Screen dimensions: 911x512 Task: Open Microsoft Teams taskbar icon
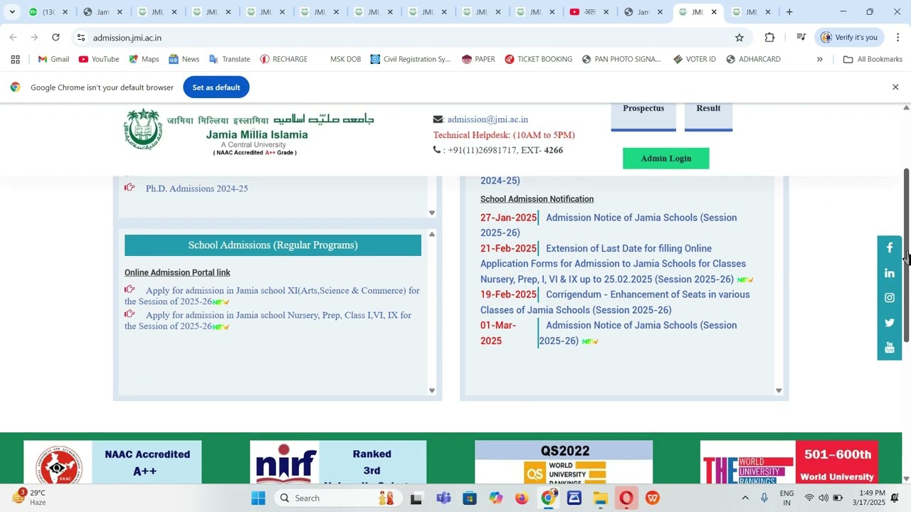click(x=443, y=498)
